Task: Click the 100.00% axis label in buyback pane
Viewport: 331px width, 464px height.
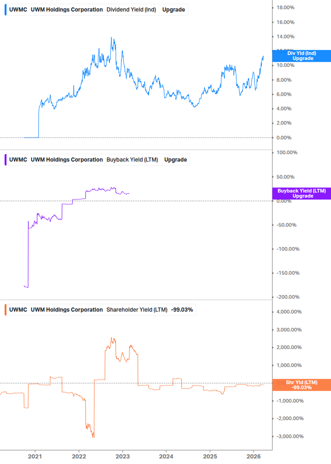Action: [287, 152]
